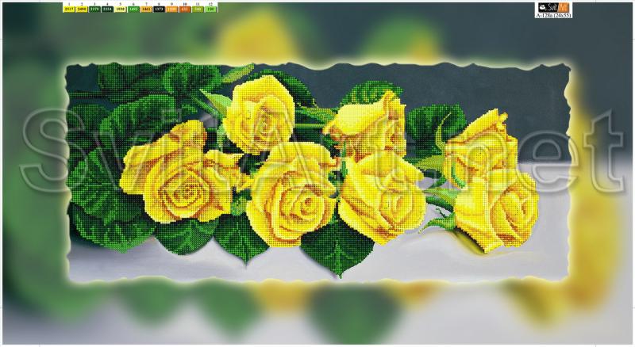Pick the second yellow swatch labeled 2

[82, 8]
